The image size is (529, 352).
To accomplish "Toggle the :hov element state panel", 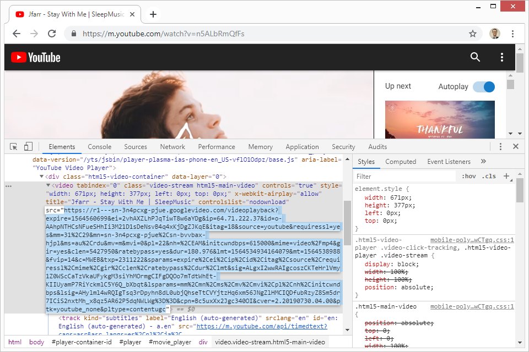I will click(468, 177).
